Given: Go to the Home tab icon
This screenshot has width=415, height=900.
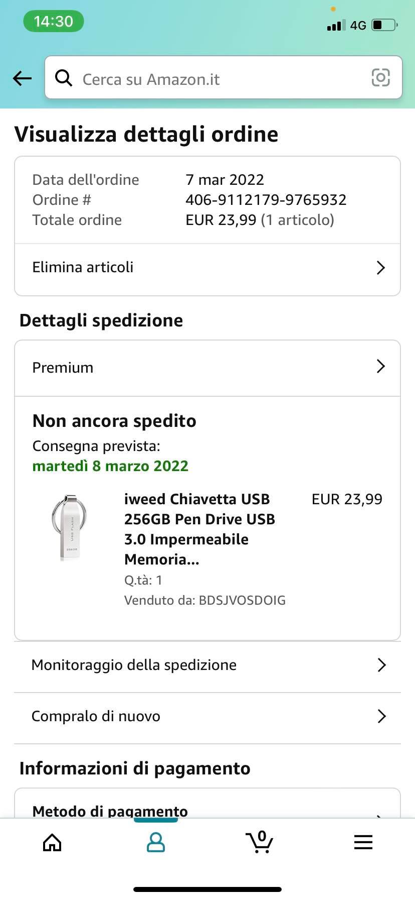Looking at the screenshot, I should (52, 842).
